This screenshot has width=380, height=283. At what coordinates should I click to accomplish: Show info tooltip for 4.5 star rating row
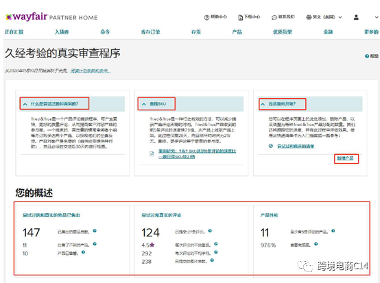tap(215, 244)
